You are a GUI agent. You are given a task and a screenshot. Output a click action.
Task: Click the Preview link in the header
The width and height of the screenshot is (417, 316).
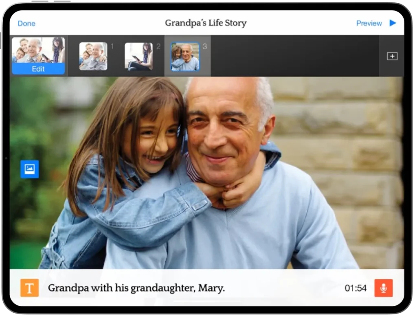pos(369,23)
